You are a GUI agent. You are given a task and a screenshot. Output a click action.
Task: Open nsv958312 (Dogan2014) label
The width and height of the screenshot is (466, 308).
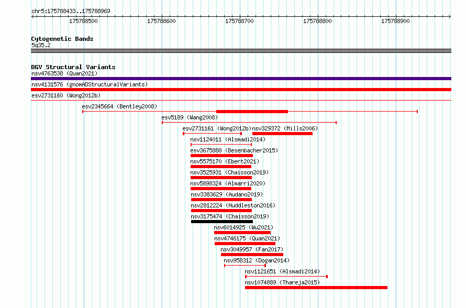click(257, 260)
